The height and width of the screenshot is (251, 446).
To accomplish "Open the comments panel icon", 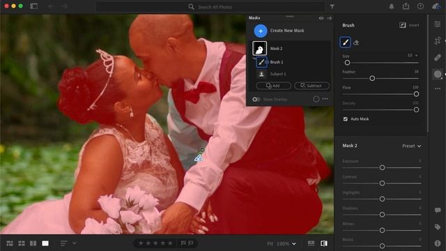I will [x=438, y=211].
